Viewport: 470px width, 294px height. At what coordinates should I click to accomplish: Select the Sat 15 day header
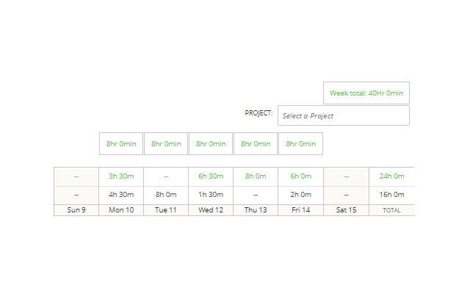(346, 210)
